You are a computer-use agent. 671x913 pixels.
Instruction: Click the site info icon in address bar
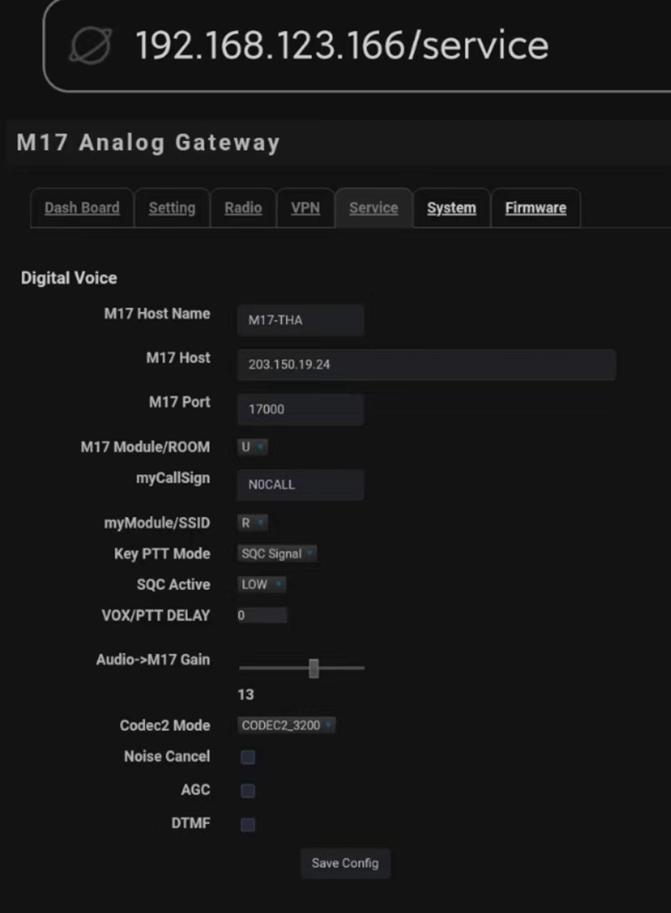click(91, 44)
